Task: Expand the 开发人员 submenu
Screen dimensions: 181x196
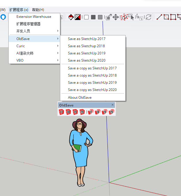Action: coord(35,31)
